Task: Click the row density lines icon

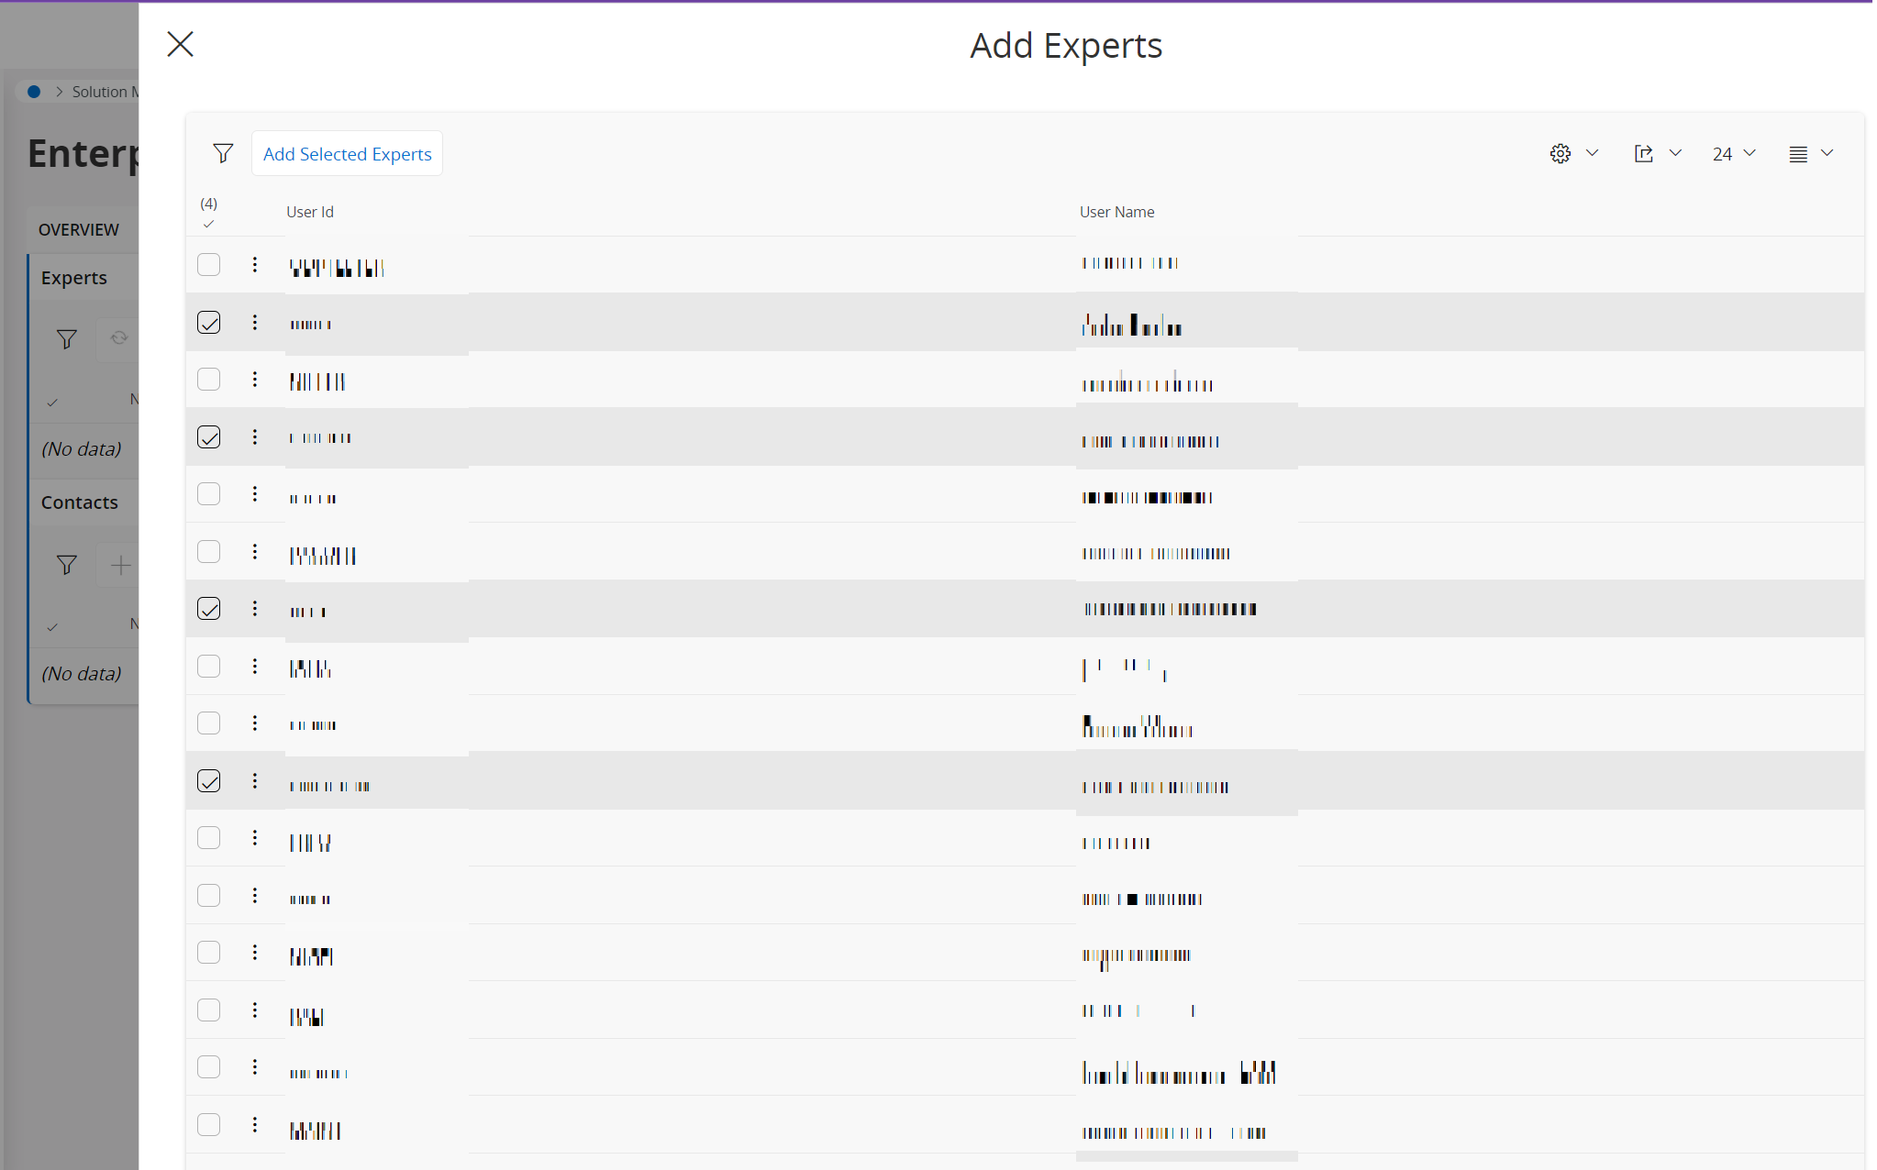Action: pos(1799,153)
